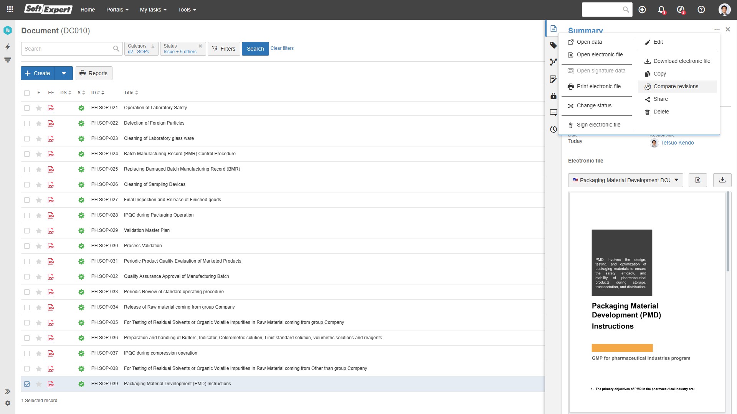Open user profile avatar

pos(724,10)
